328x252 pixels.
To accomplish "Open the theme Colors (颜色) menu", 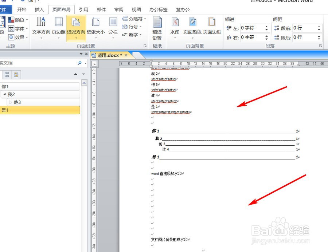I will 18,20.
